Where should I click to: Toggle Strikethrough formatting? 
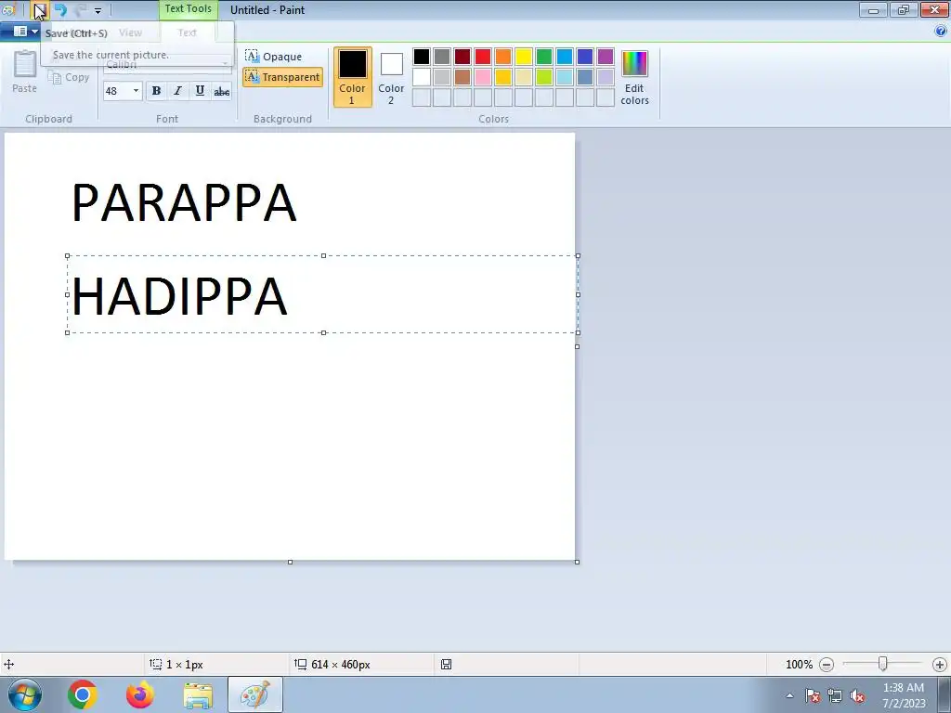(221, 91)
